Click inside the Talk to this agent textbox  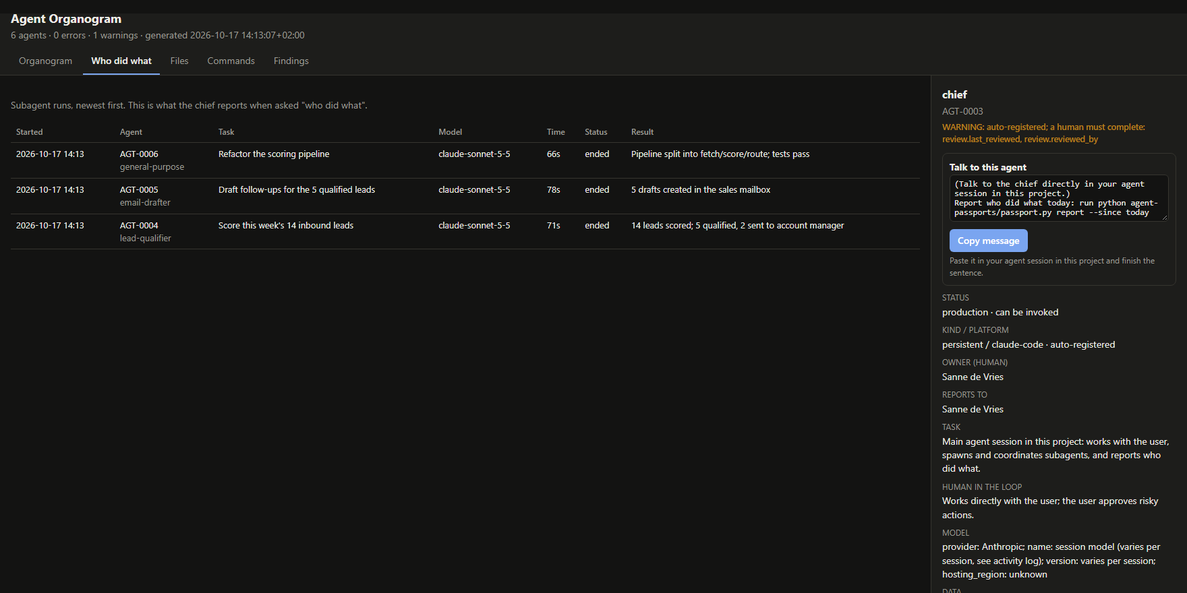(x=1059, y=198)
